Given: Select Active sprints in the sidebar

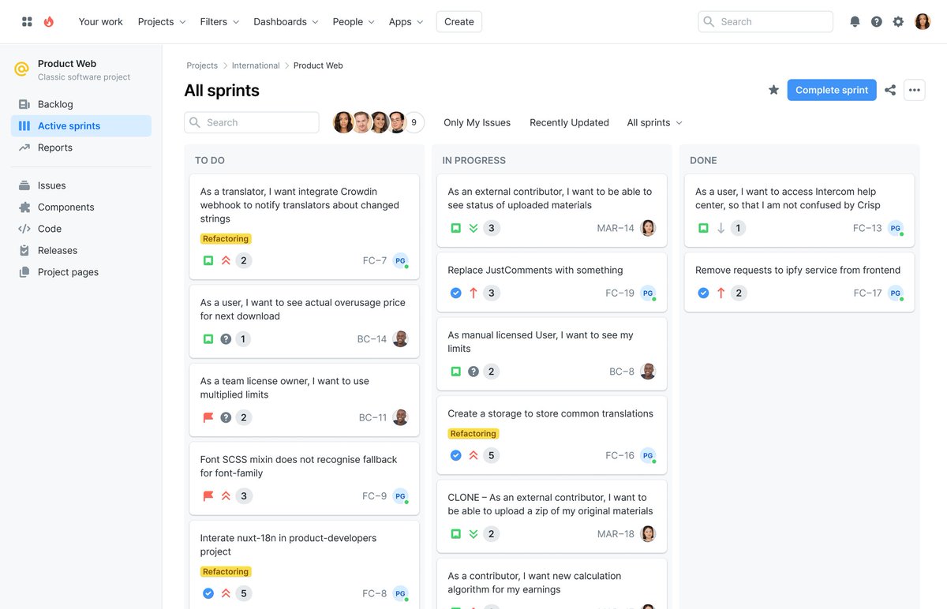Looking at the screenshot, I should click(x=81, y=126).
